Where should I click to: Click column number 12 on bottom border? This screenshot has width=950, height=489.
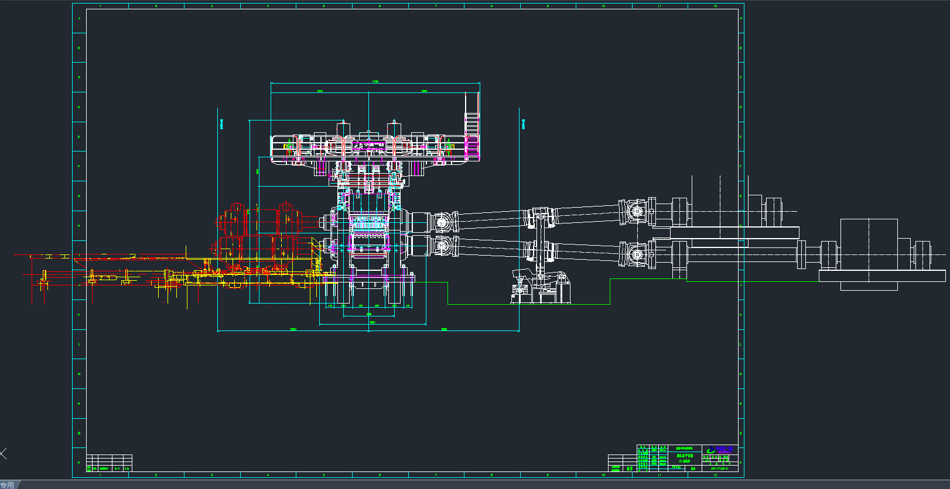(x=715, y=474)
